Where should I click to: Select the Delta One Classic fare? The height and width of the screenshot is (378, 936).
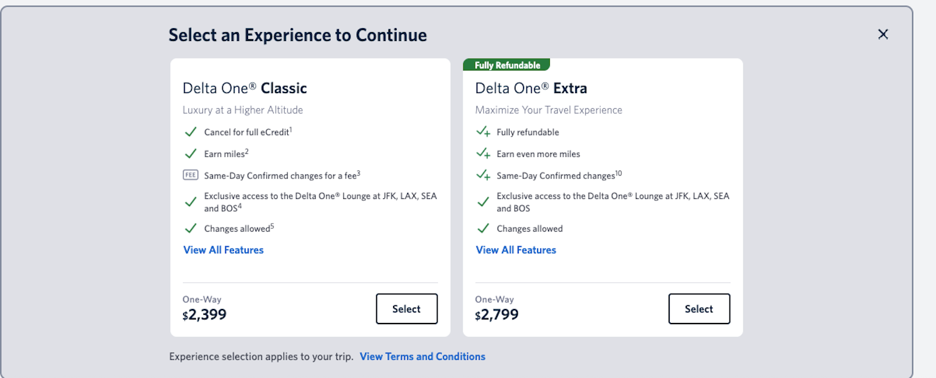point(406,309)
